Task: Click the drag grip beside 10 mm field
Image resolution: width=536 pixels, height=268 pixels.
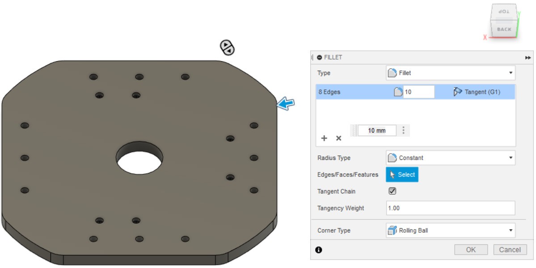Action: [x=354, y=130]
